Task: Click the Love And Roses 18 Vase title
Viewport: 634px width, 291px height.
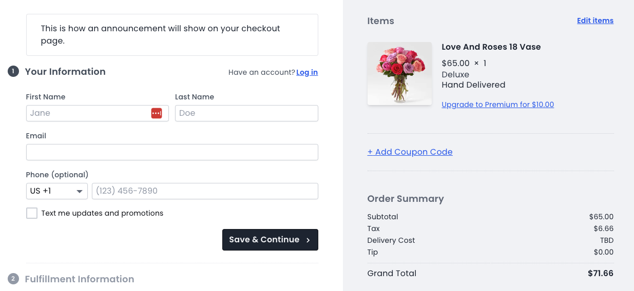Action: coord(491,47)
